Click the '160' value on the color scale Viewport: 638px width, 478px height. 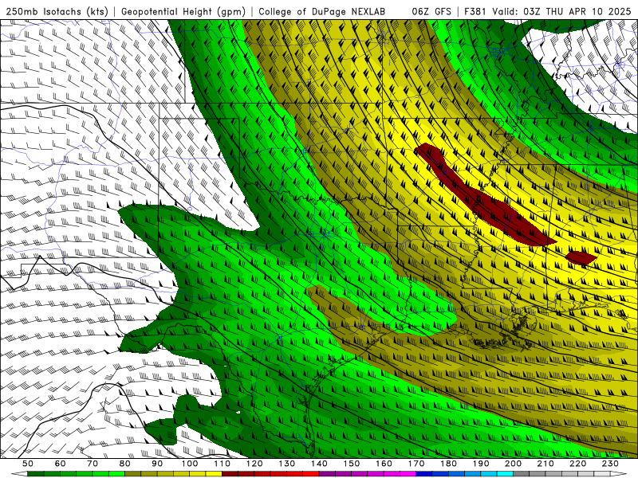(384, 464)
